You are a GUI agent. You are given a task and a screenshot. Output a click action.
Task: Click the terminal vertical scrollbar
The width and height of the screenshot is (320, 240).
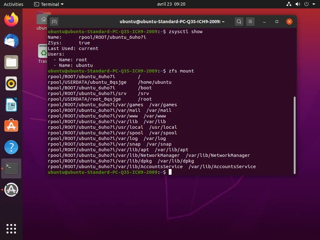point(294,135)
